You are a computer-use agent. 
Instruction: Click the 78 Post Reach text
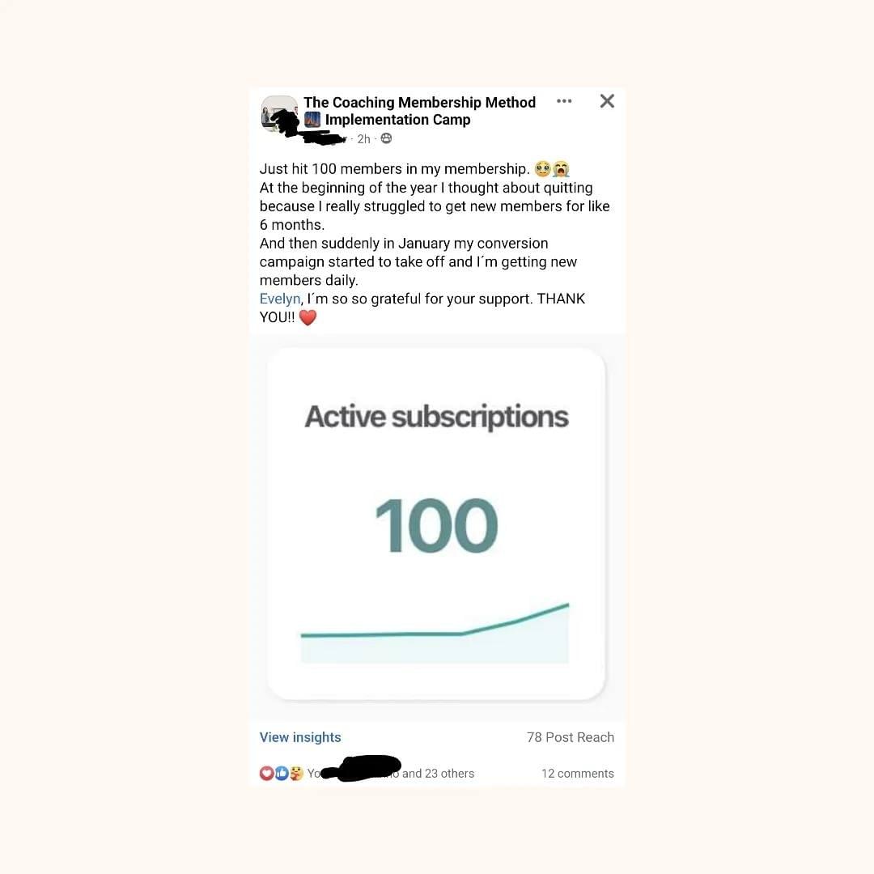click(571, 737)
